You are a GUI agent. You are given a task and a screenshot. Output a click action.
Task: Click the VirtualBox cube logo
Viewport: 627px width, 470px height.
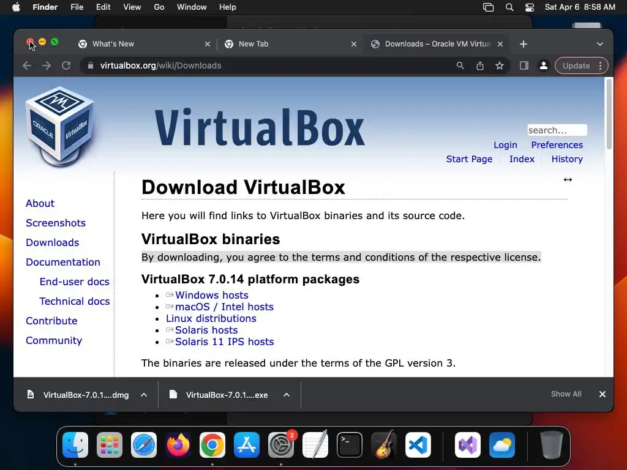(60, 126)
